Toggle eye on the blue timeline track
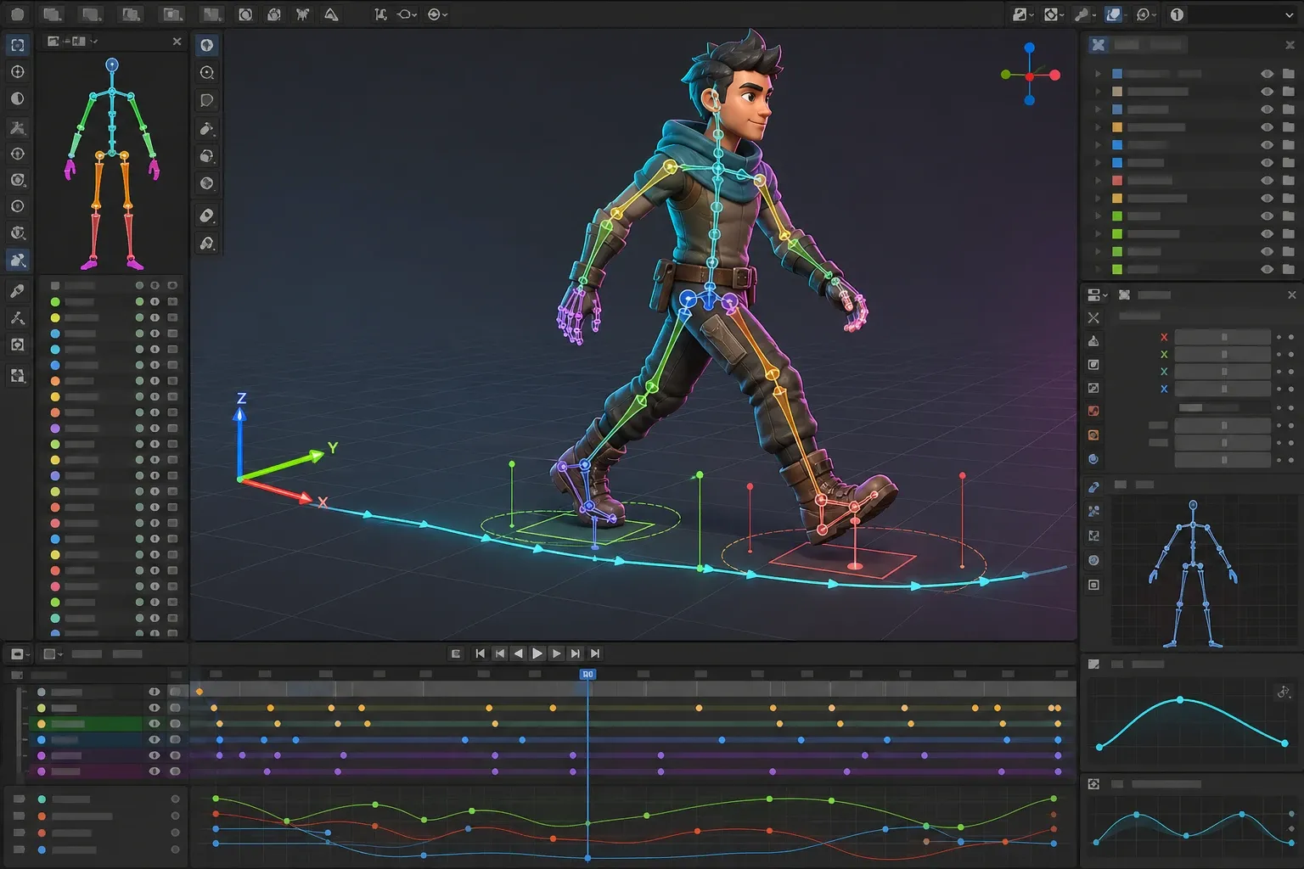This screenshot has height=869, width=1304. (x=155, y=740)
